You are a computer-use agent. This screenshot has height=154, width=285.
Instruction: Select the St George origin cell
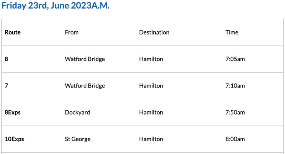pos(78,139)
